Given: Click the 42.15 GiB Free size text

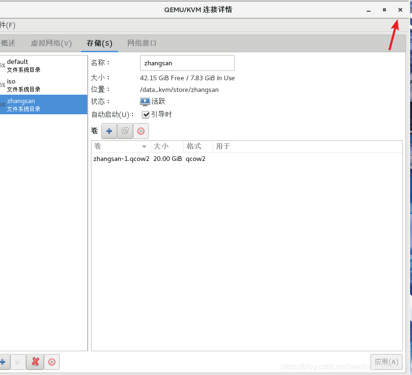Looking at the screenshot, I should pyautogui.click(x=162, y=78).
